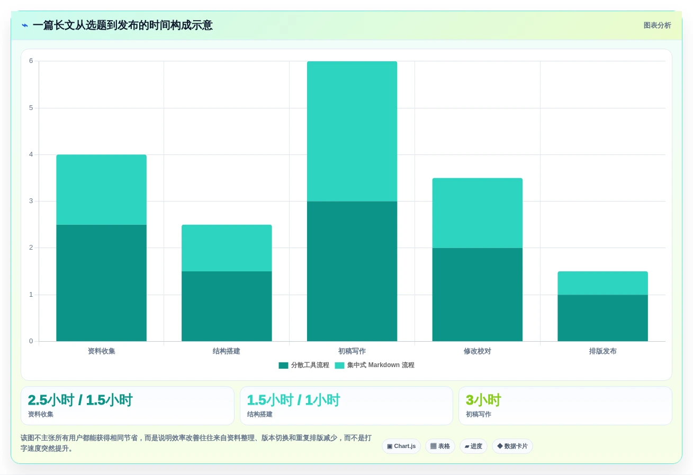The height and width of the screenshot is (475, 693).
Task: Toggle 分散工具流程 legend swatch
Action: click(x=283, y=366)
